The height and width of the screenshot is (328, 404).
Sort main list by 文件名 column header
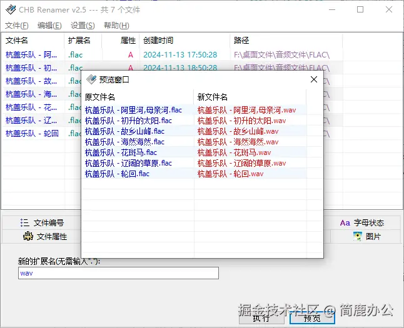pyautogui.click(x=33, y=41)
